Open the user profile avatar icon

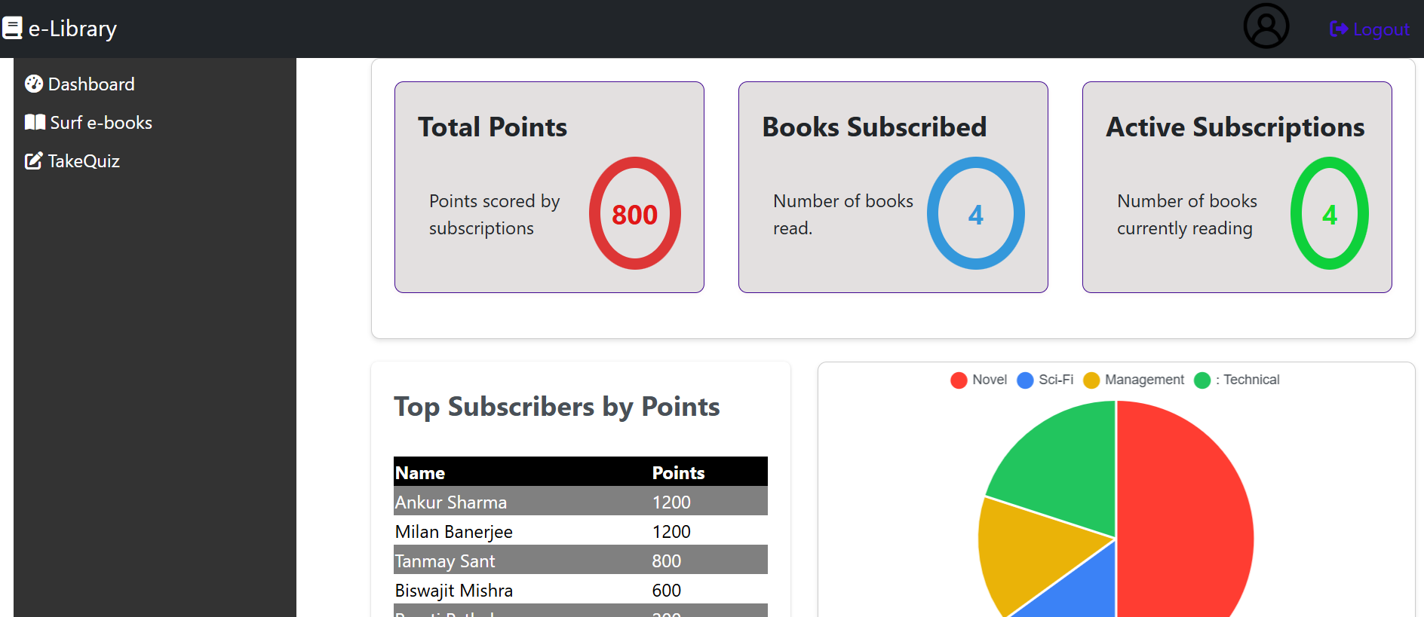tap(1266, 26)
